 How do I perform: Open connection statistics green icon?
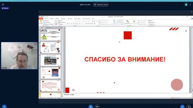(186, 4)
